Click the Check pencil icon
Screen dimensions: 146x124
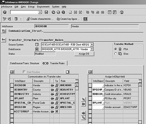pos(4,19)
